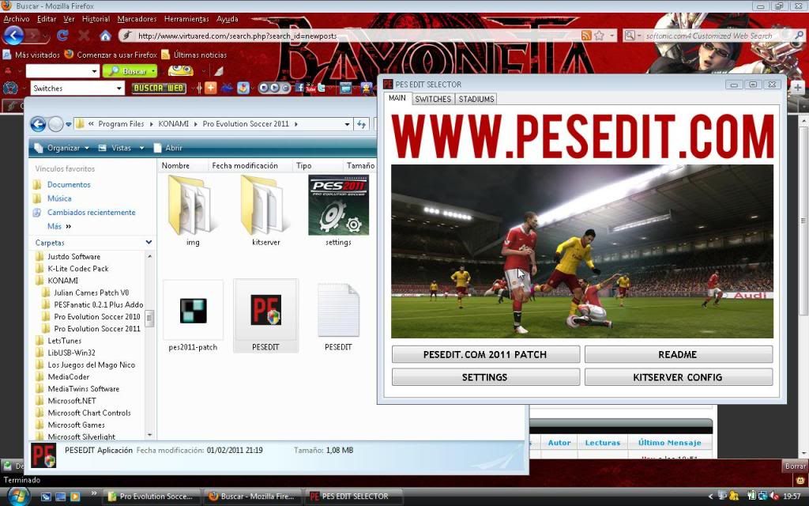
Task: Select Pro Evolution Soccer 2010 in tree
Action: coord(96,316)
